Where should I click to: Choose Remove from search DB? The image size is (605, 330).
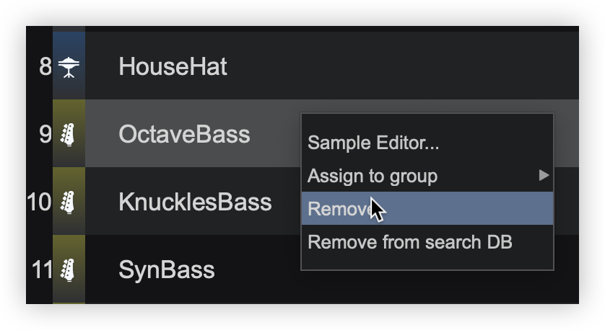(x=410, y=242)
